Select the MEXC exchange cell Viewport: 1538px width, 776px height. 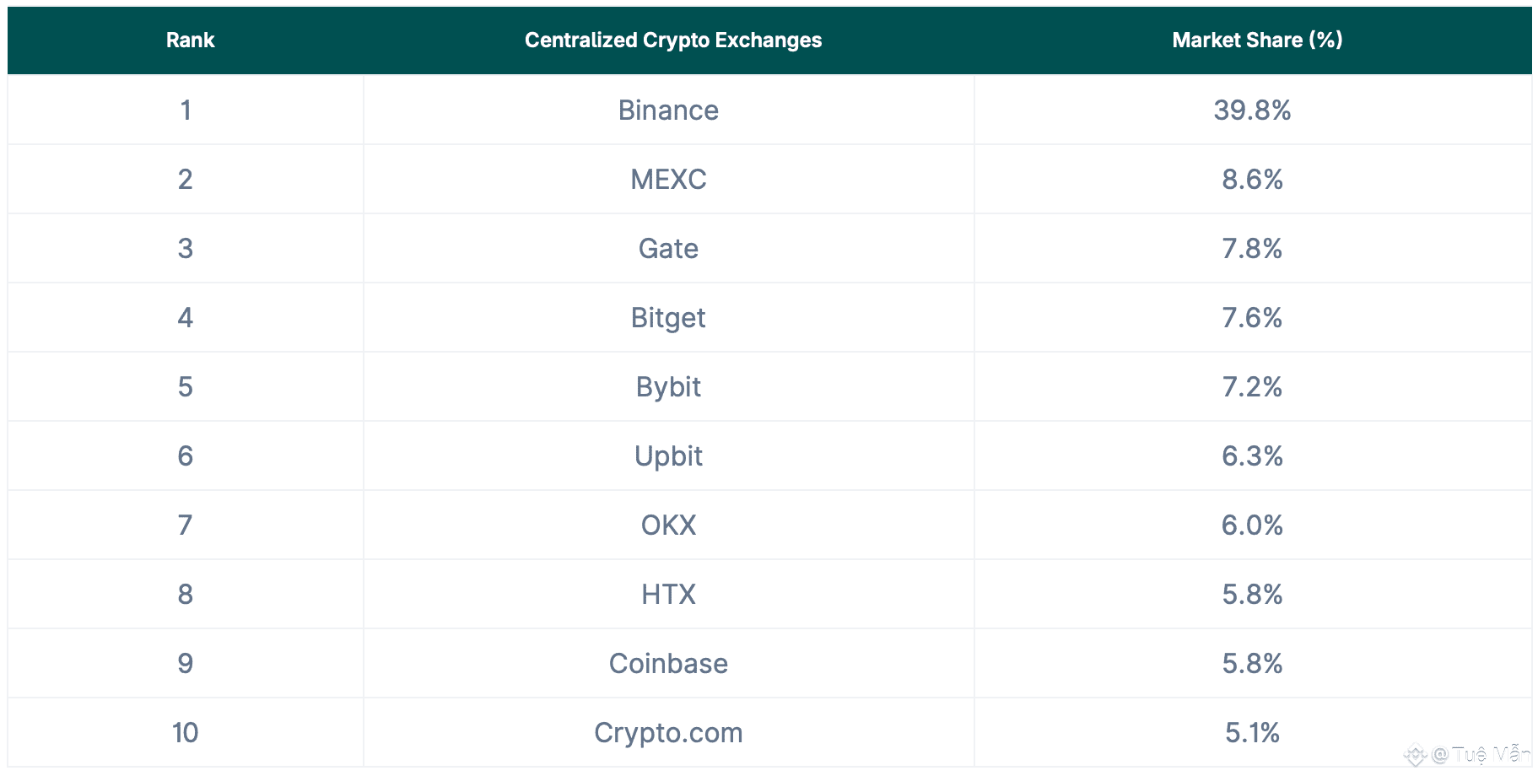668,180
